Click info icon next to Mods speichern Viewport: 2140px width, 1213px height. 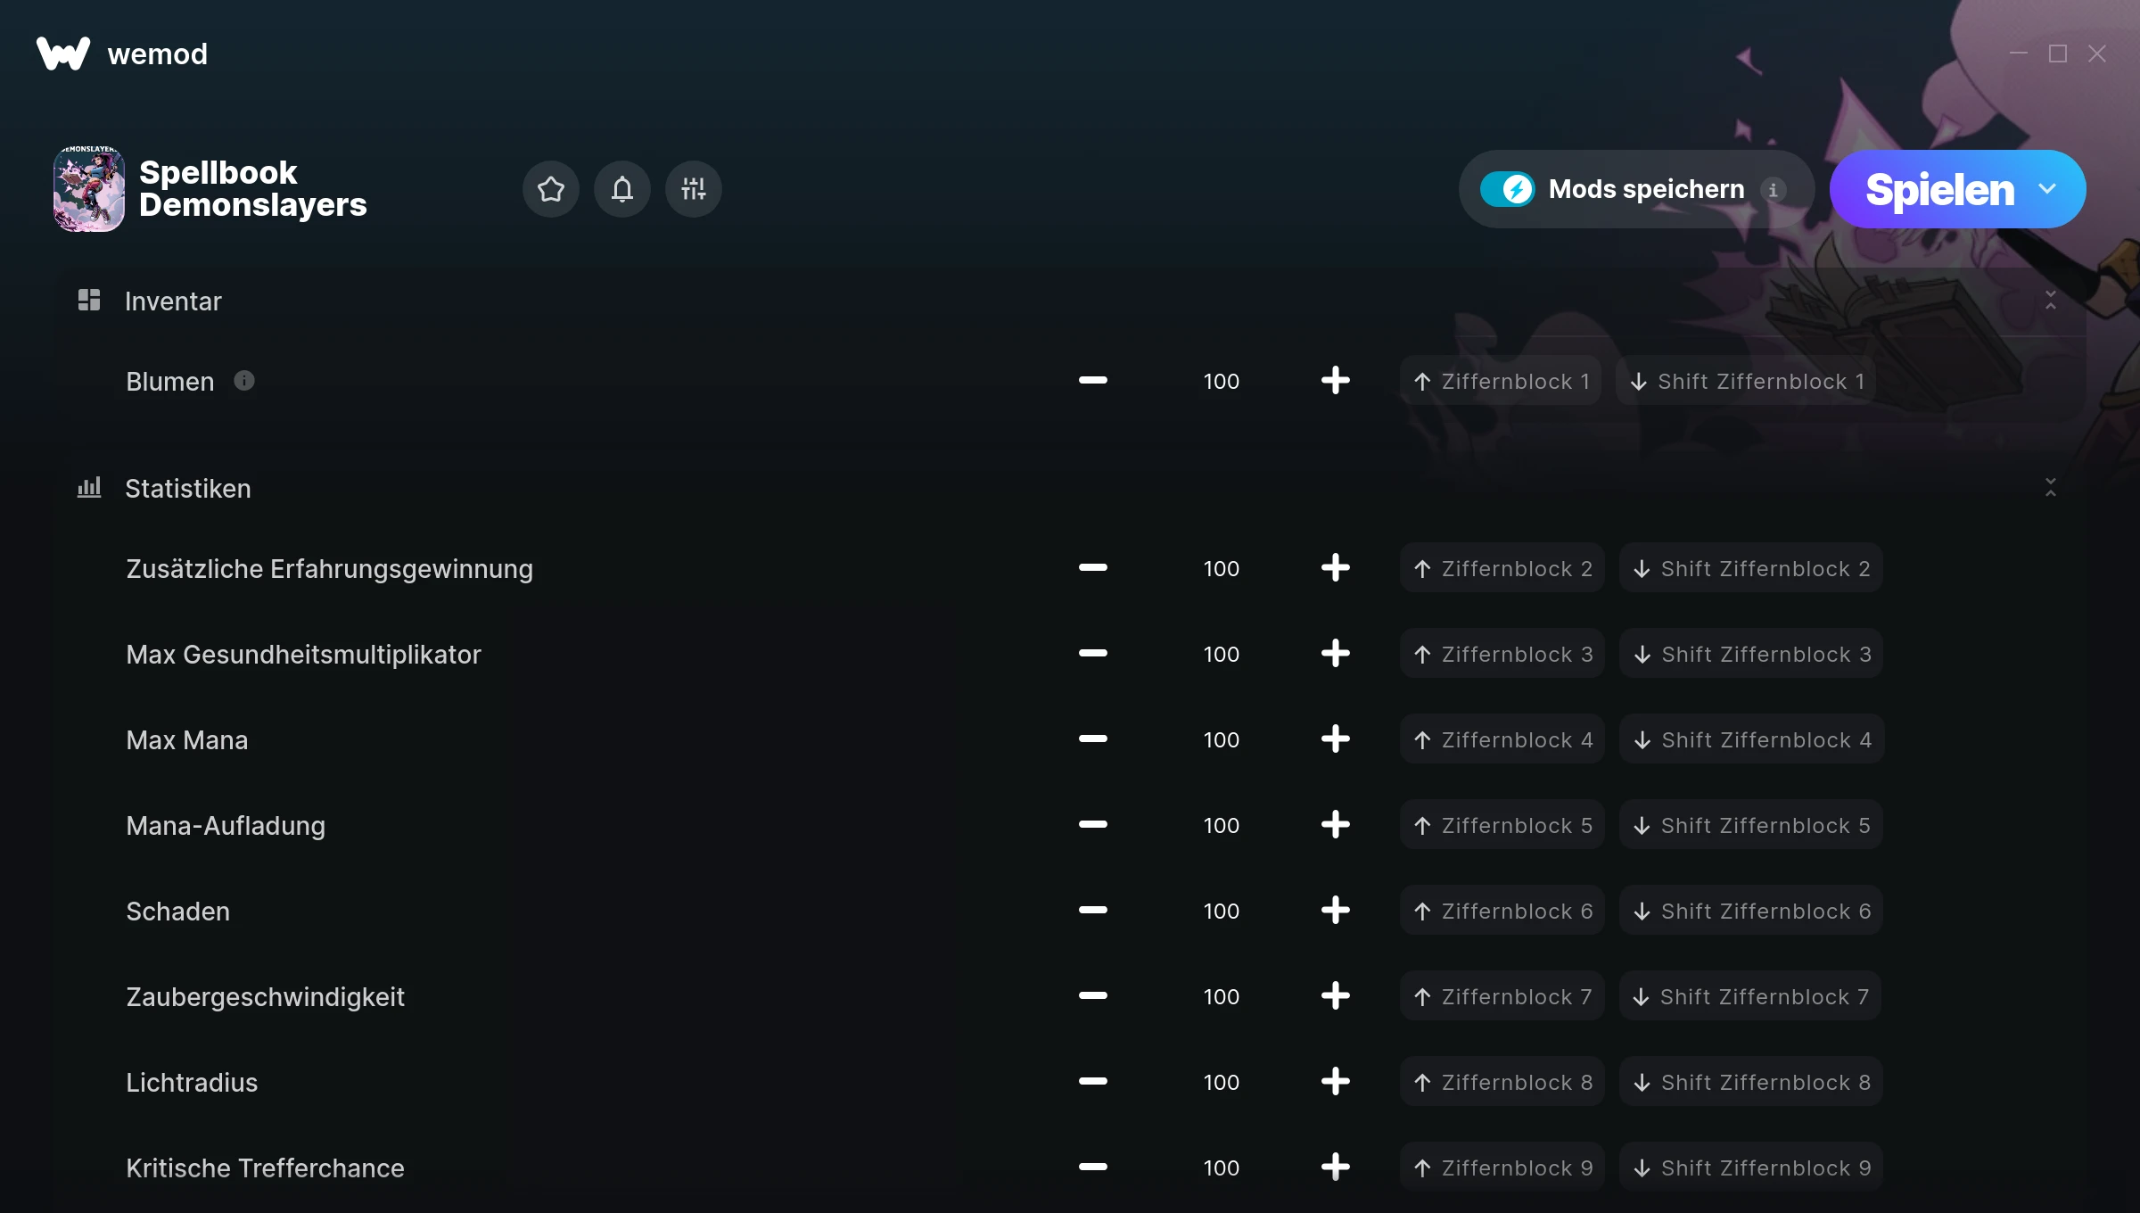[x=1773, y=189]
